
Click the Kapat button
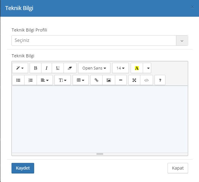coord(178,168)
